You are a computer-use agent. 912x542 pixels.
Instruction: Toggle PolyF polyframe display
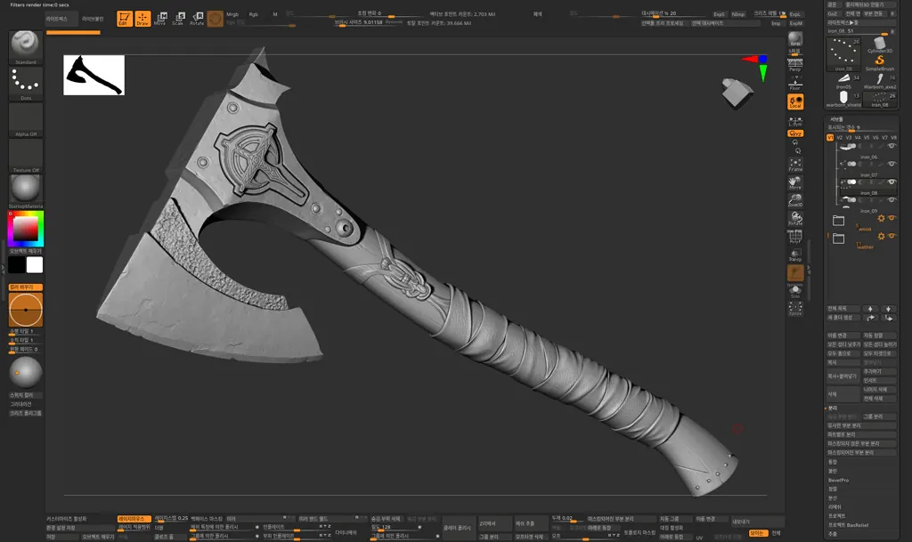point(795,237)
